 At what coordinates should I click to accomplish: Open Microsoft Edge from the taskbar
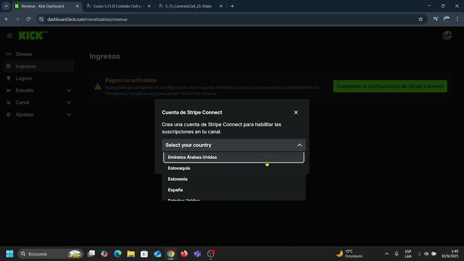pos(118,254)
